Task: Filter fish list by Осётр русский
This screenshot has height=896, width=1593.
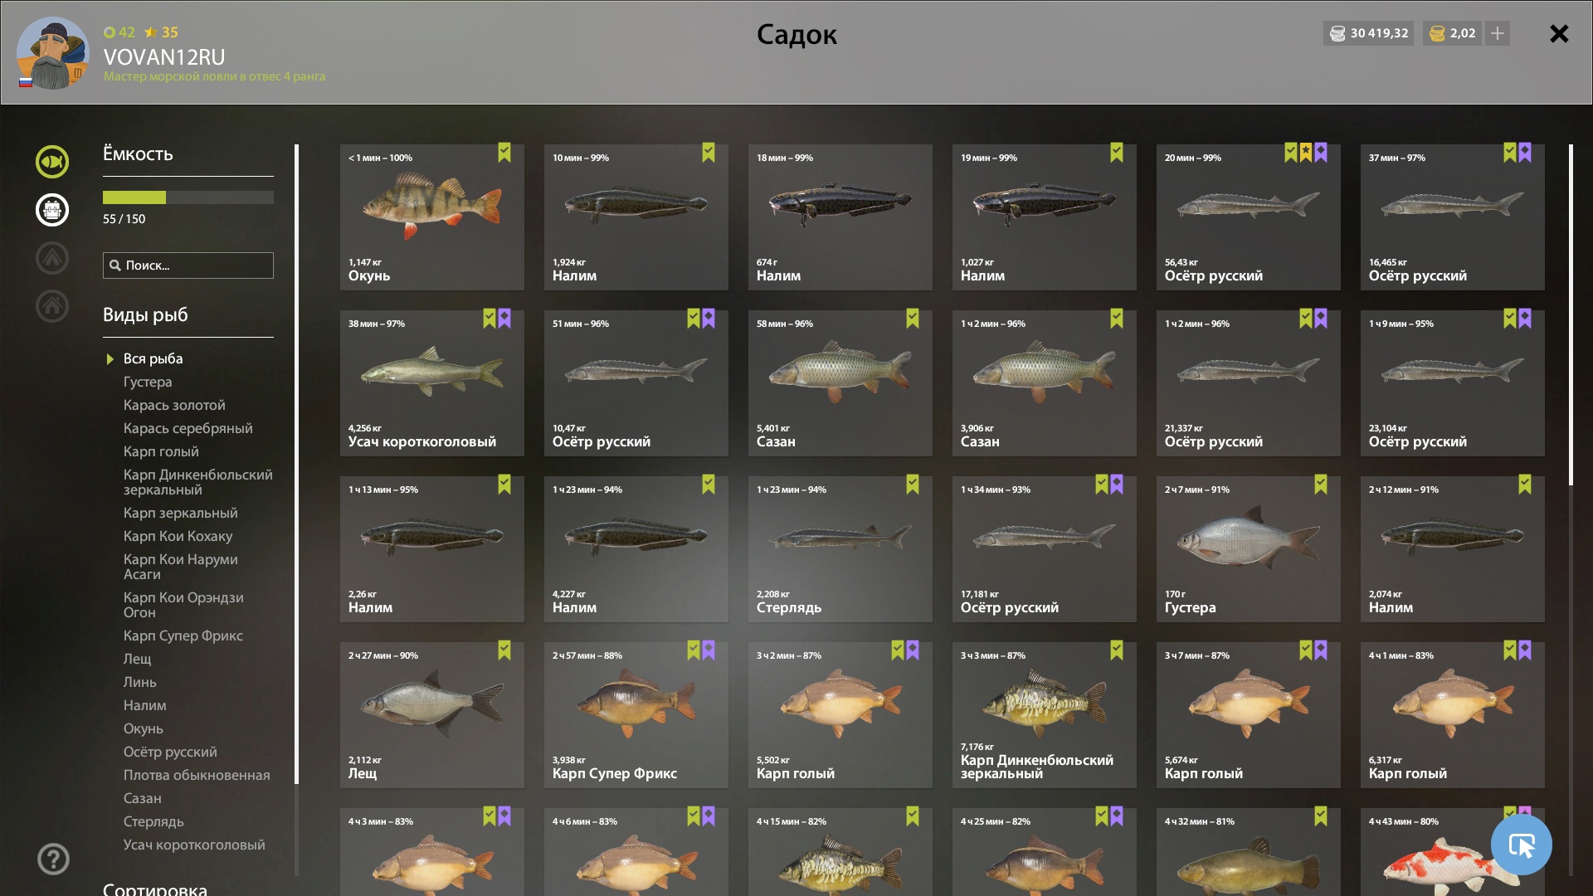Action: (x=170, y=752)
